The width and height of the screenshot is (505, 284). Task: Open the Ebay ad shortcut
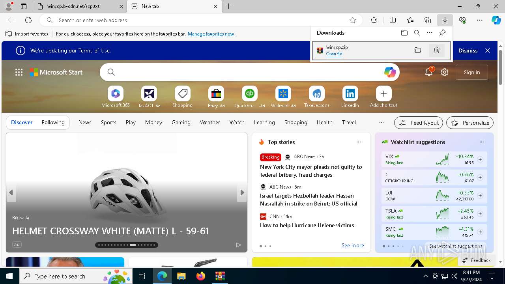click(216, 97)
